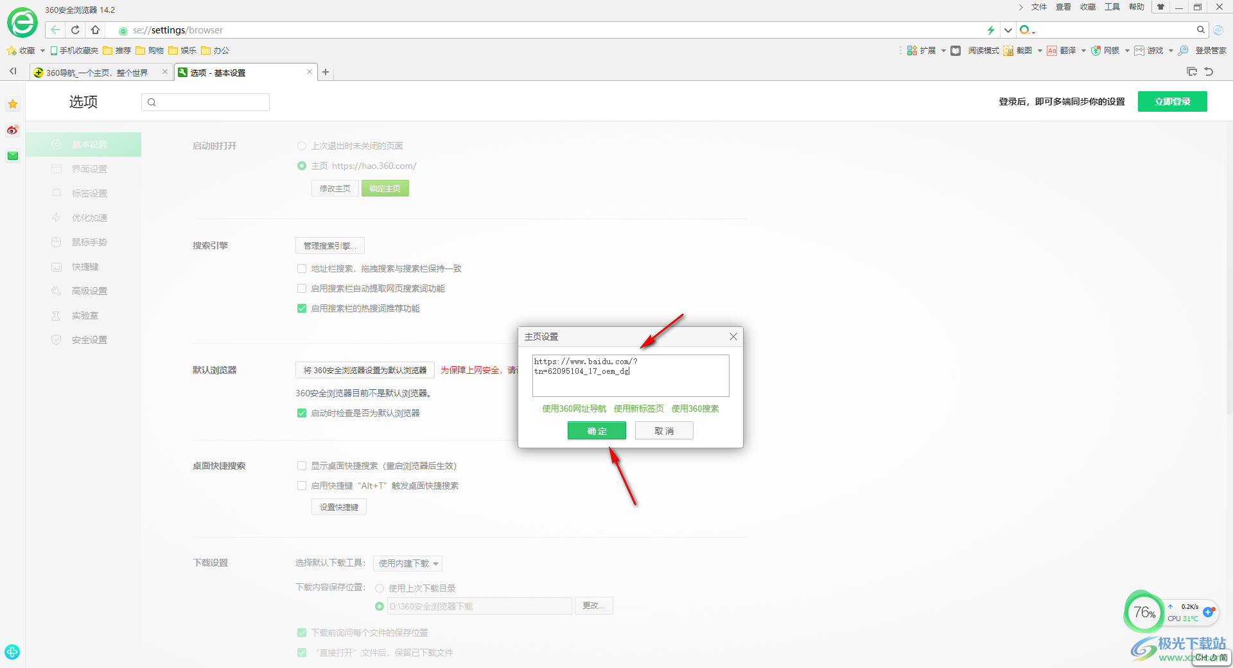Confirm homepage with 确定 button
The image size is (1233, 668).
click(597, 430)
